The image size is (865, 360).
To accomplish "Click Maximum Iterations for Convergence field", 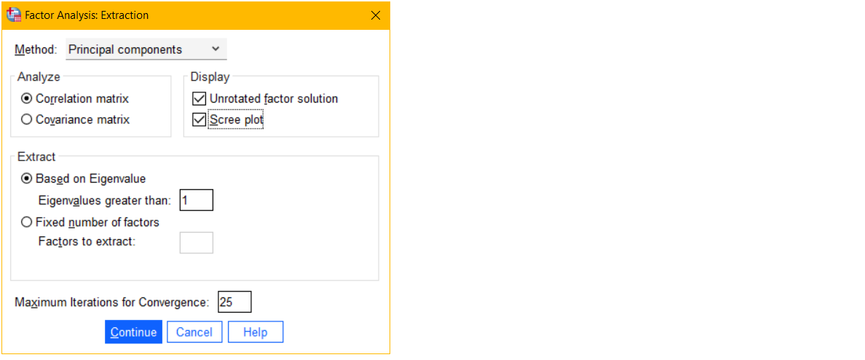I will pyautogui.click(x=235, y=302).
